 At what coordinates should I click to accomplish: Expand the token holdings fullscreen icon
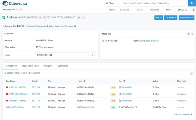click(93, 55)
